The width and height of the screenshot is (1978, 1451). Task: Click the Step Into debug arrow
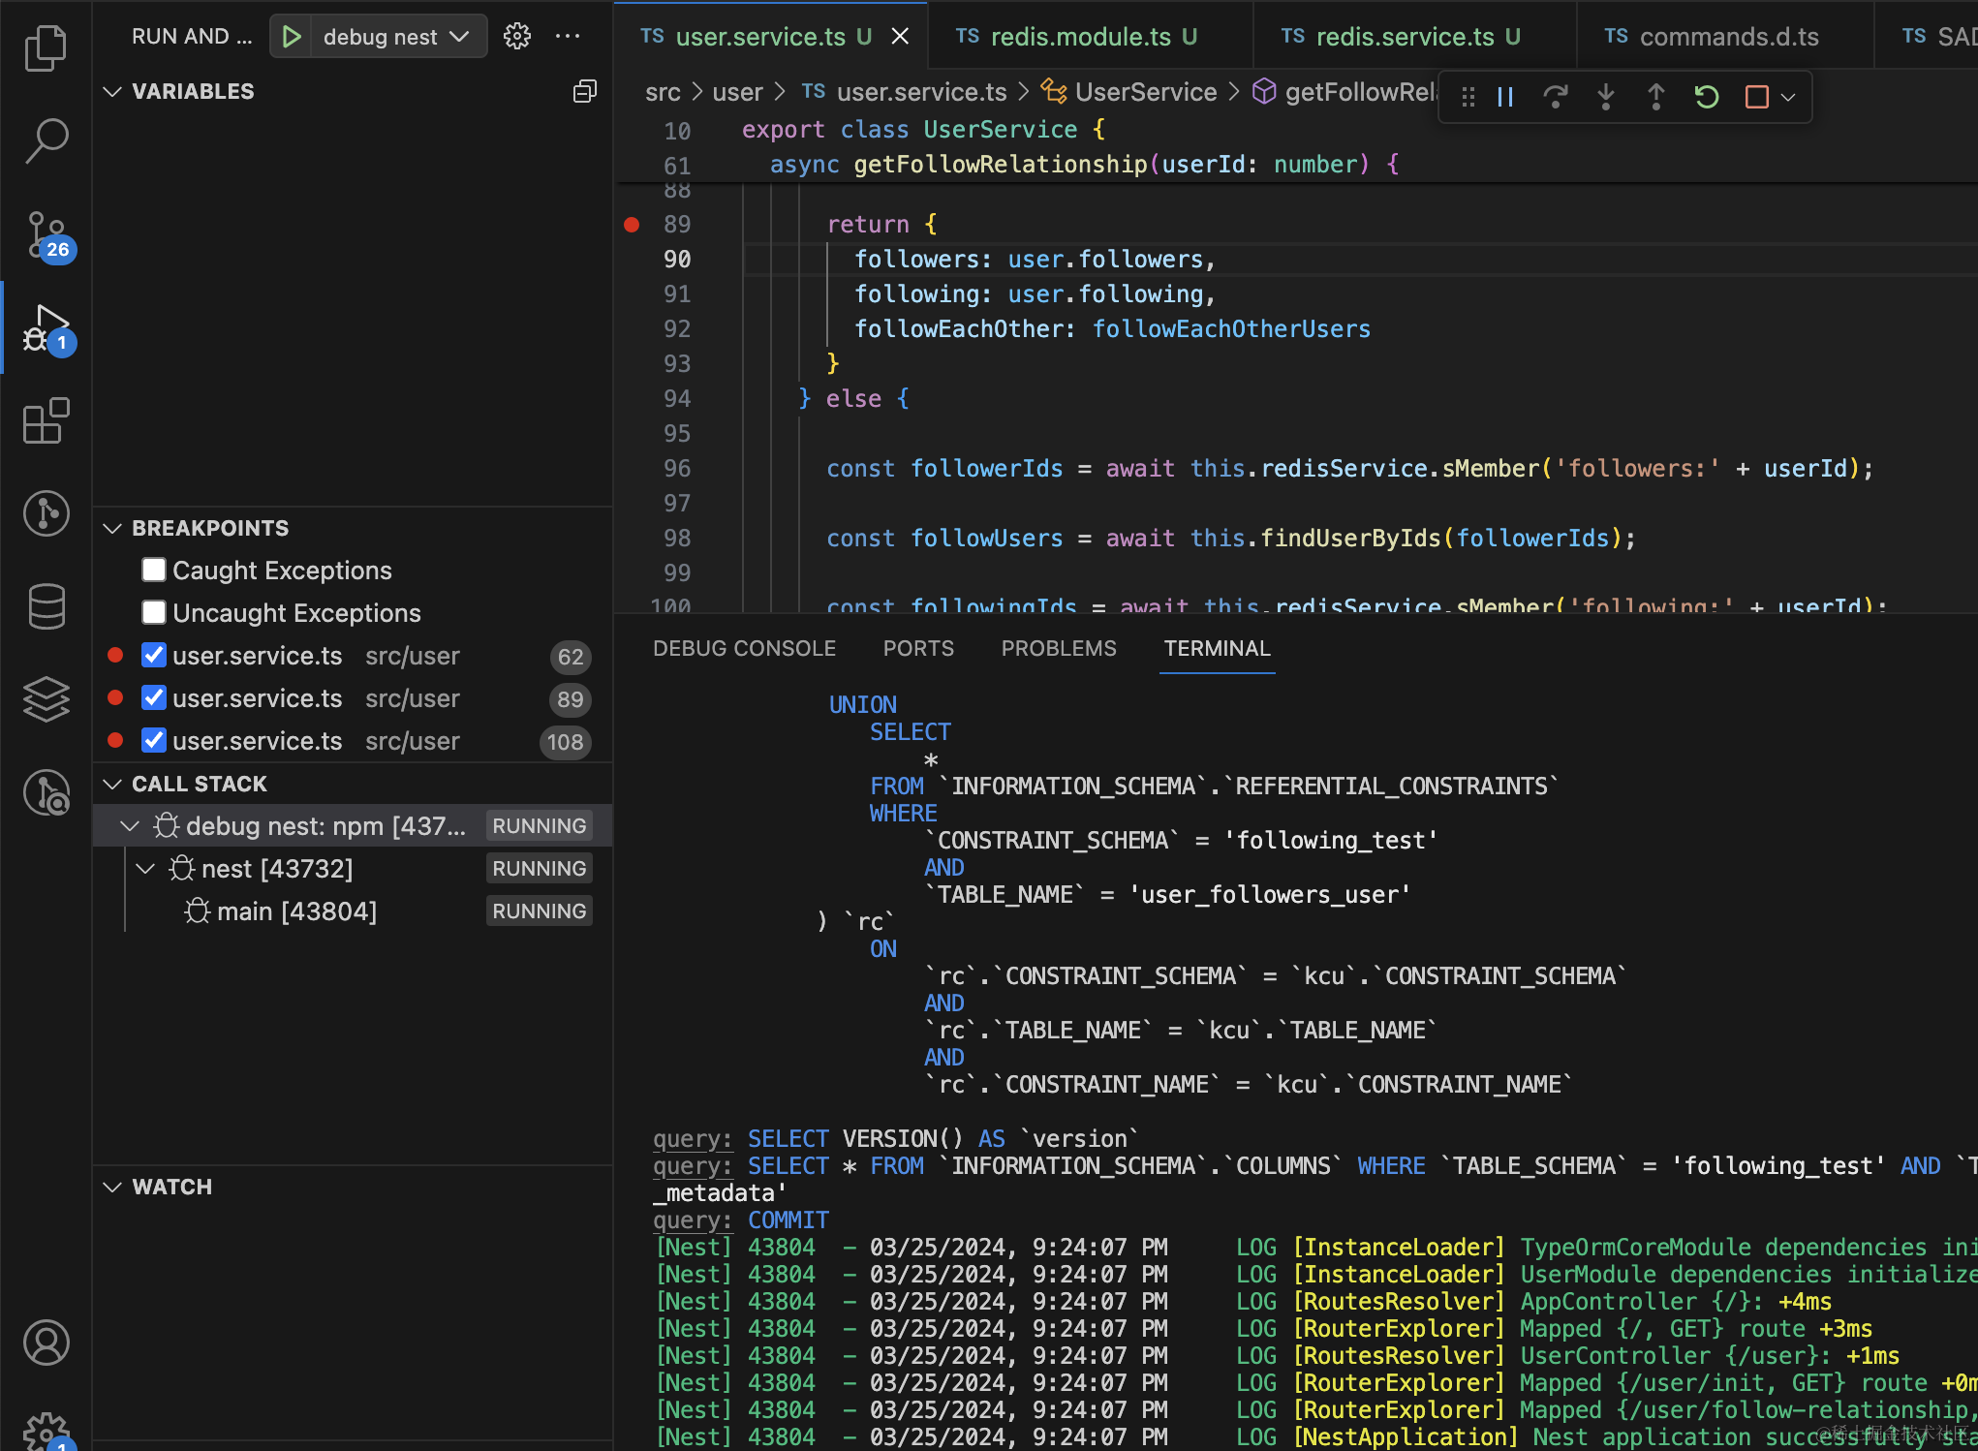pyautogui.click(x=1606, y=97)
